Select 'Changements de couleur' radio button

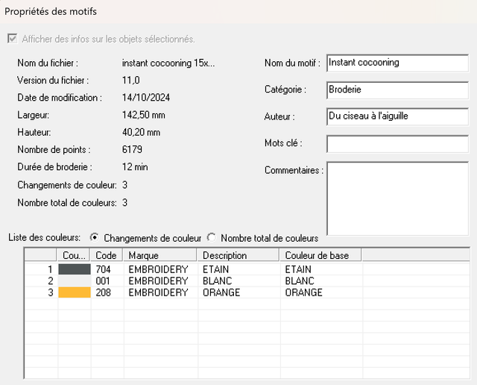[95, 238]
